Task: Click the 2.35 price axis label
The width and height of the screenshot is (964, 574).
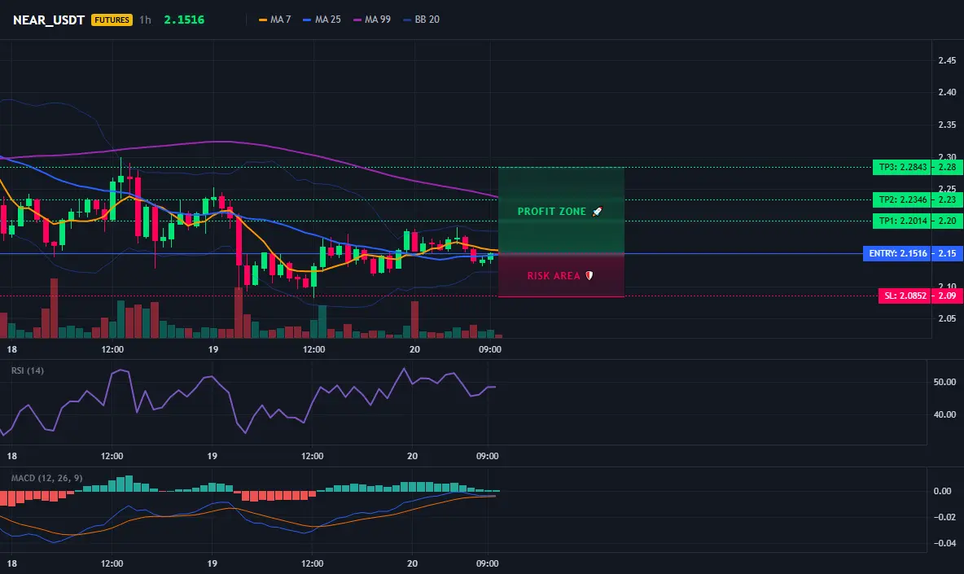Action: point(947,125)
